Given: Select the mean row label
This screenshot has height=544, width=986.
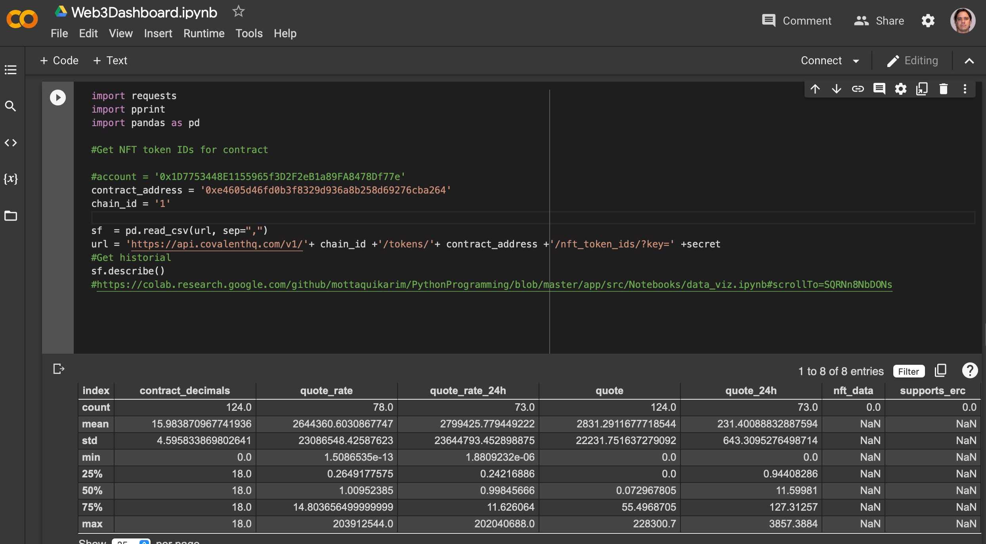Looking at the screenshot, I should click(96, 424).
